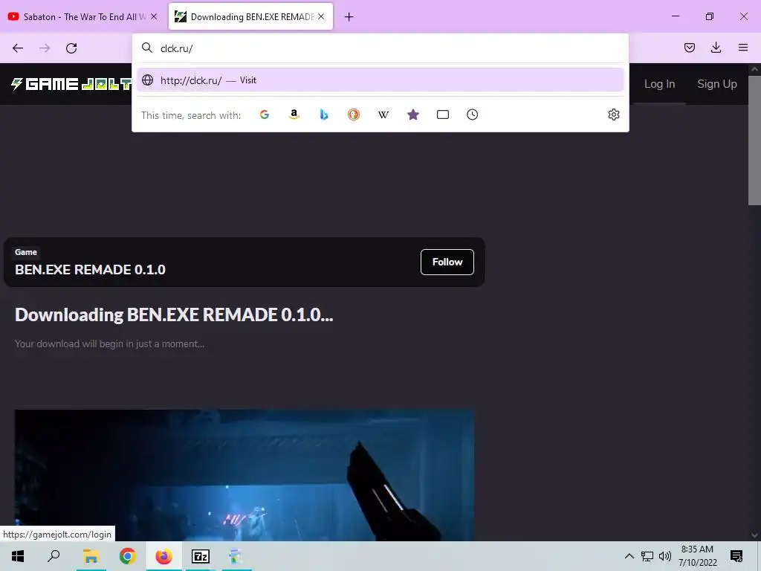
Task: Click the forward navigation arrow
Action: 45,48
